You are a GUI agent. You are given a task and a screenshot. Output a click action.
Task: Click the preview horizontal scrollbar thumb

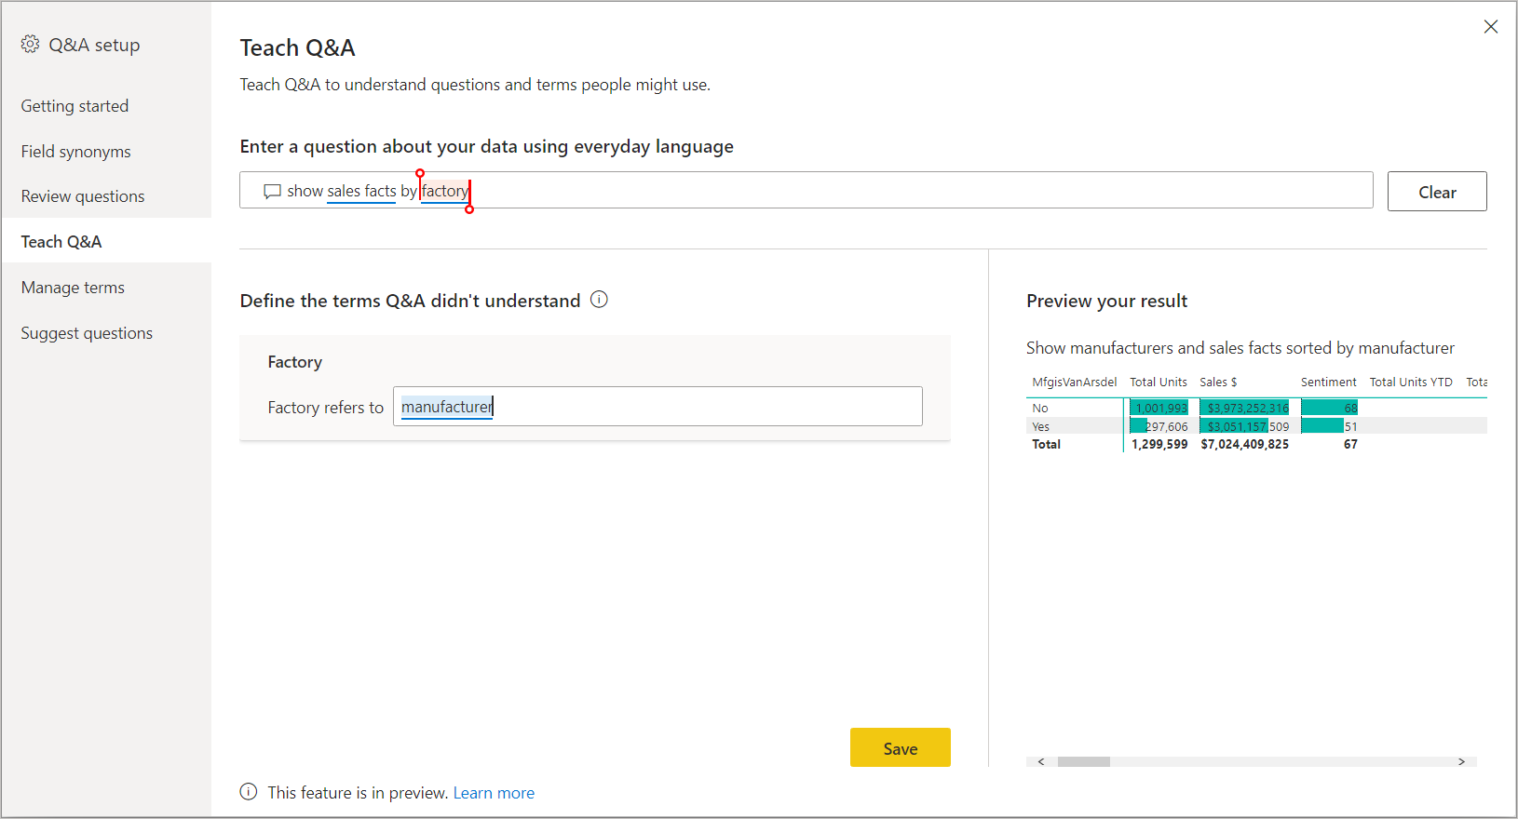point(1083,761)
